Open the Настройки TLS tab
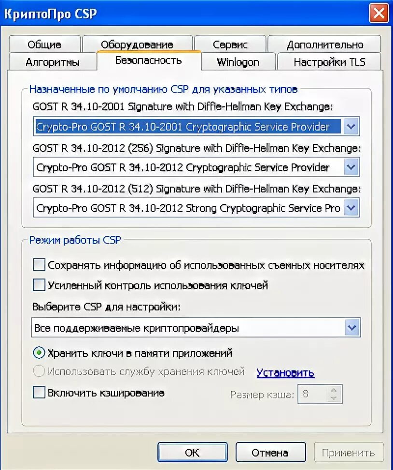The image size is (393, 470). [329, 62]
